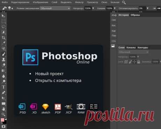The height and width of the screenshot is (129, 161).
Task: Switch to the Образы tab
Action: (x=135, y=15)
